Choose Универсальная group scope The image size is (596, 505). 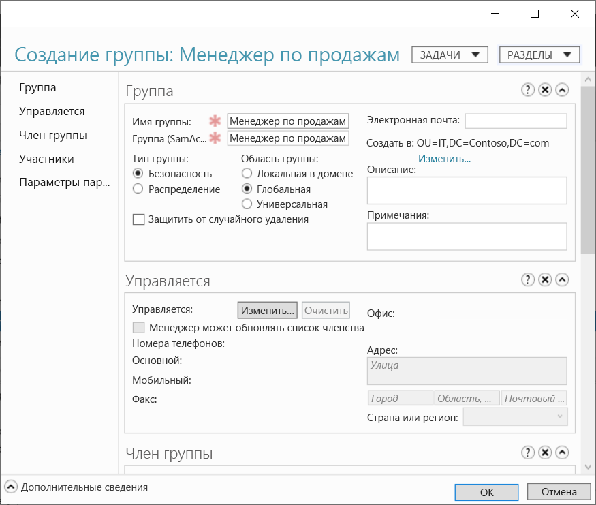(247, 204)
